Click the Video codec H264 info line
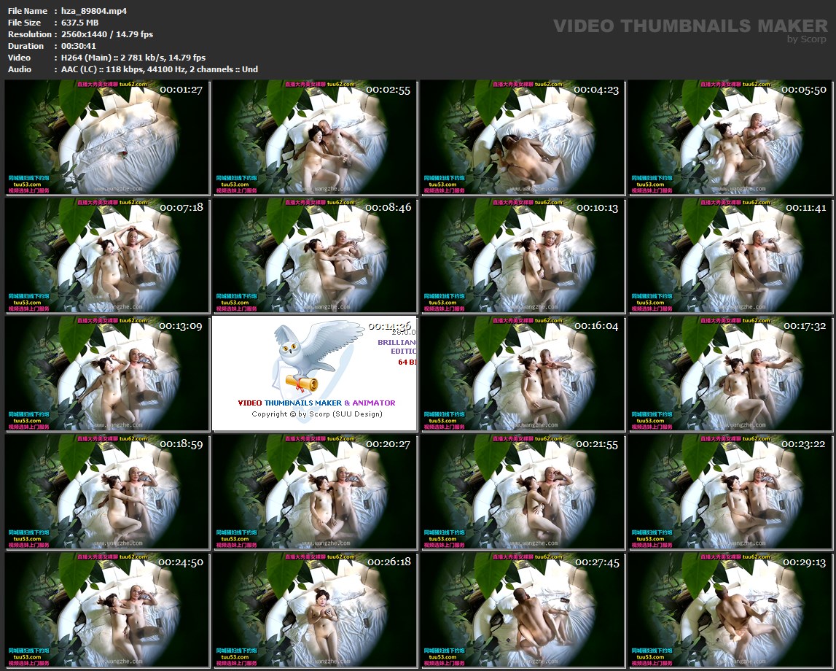 133,58
